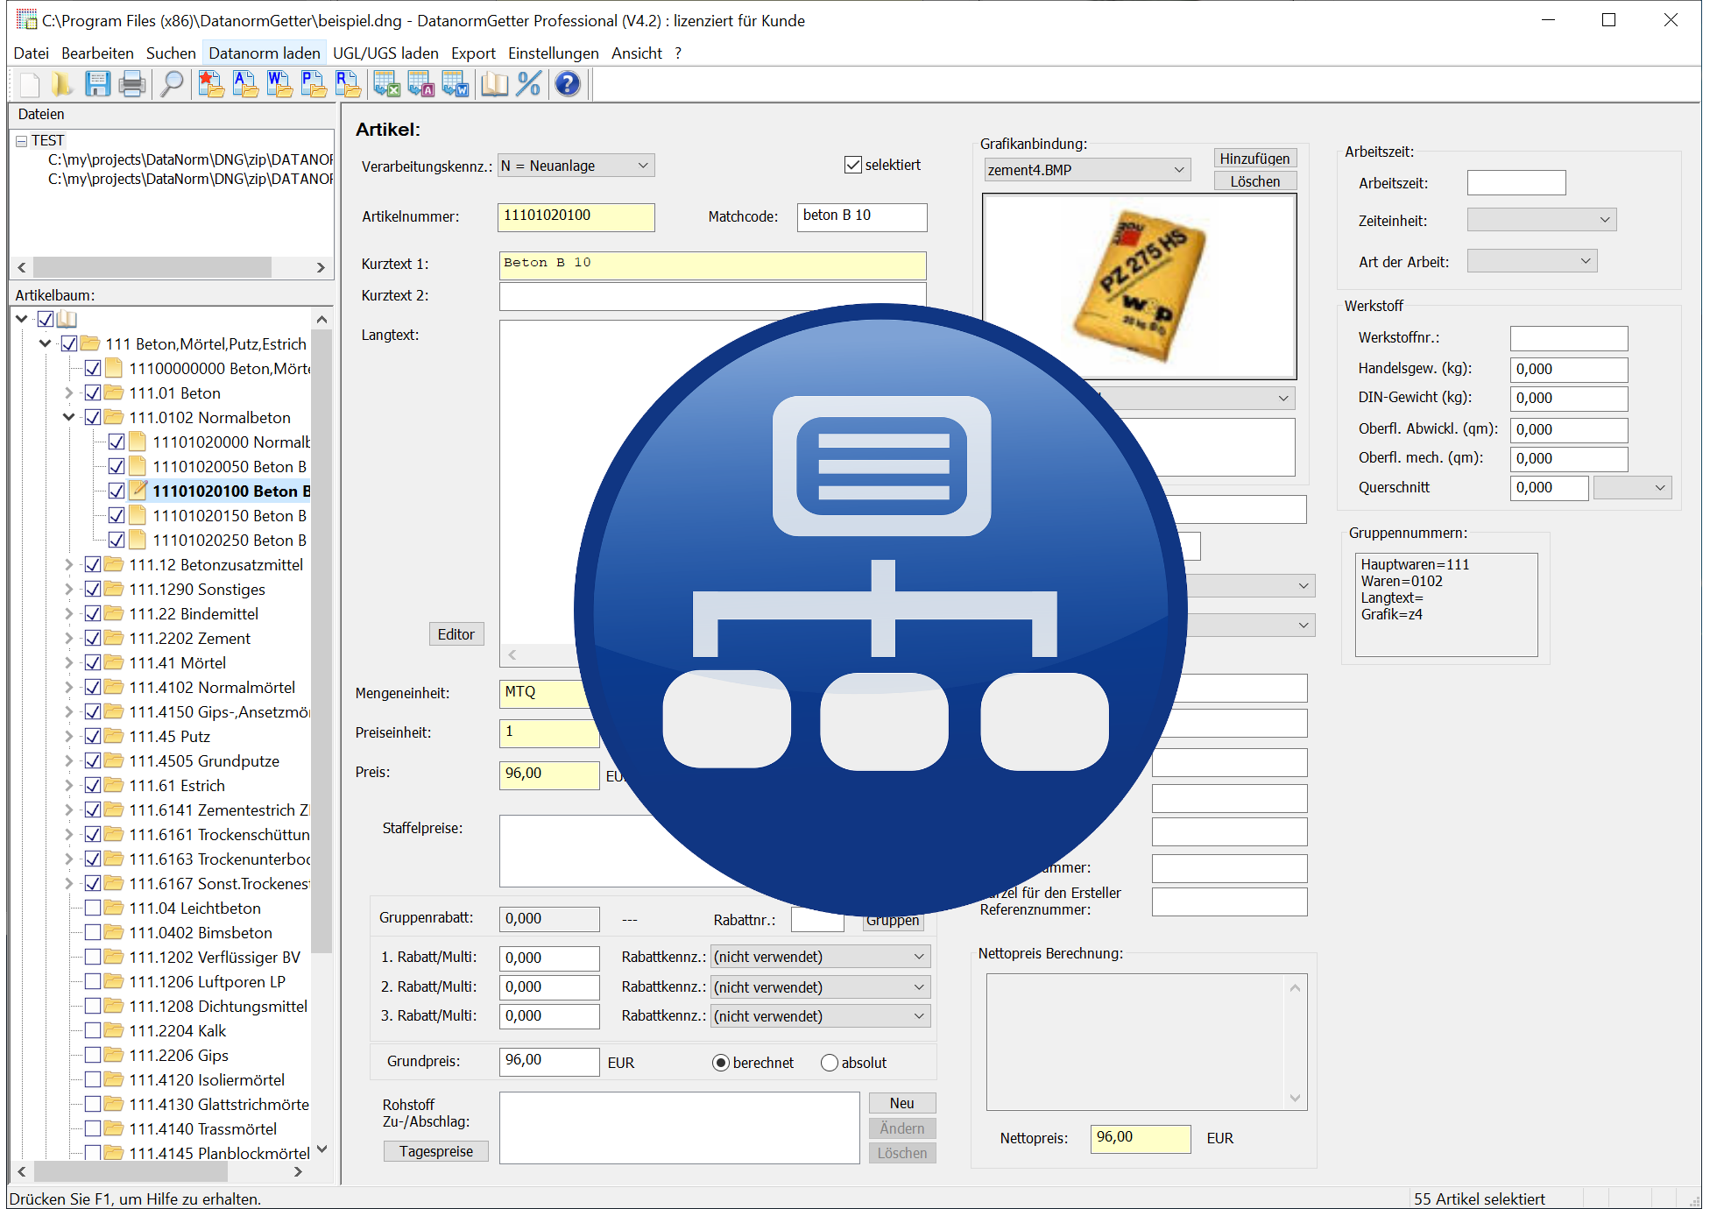The image size is (1717, 1209).
Task: Open the zement4.BMP graphic dropdown
Action: [x=1087, y=170]
